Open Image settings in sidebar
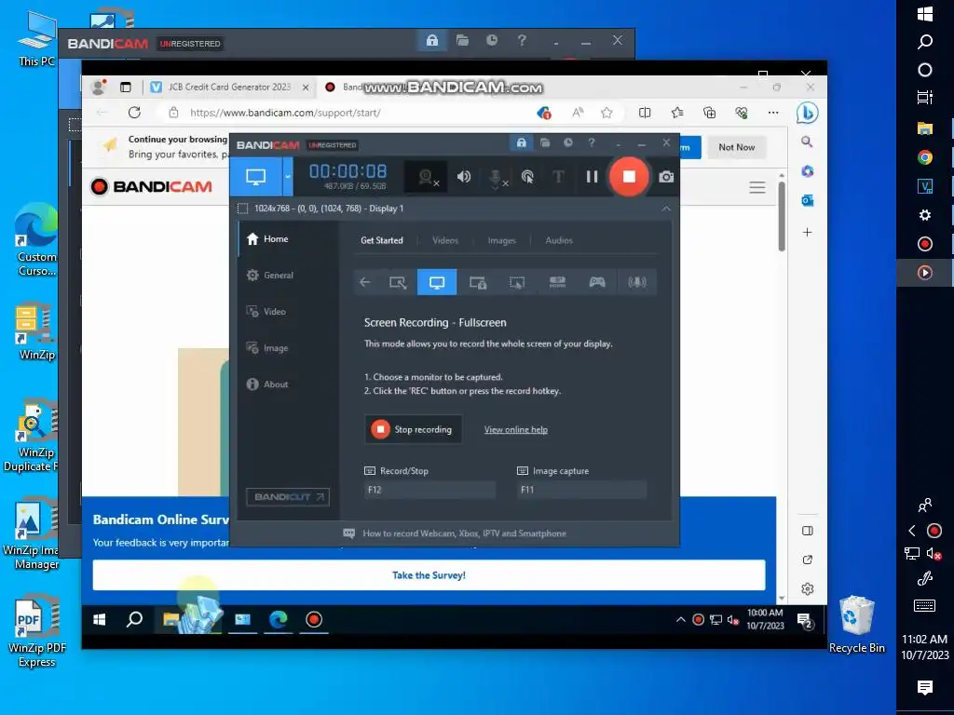Screen dimensions: 954x715 pos(267,348)
